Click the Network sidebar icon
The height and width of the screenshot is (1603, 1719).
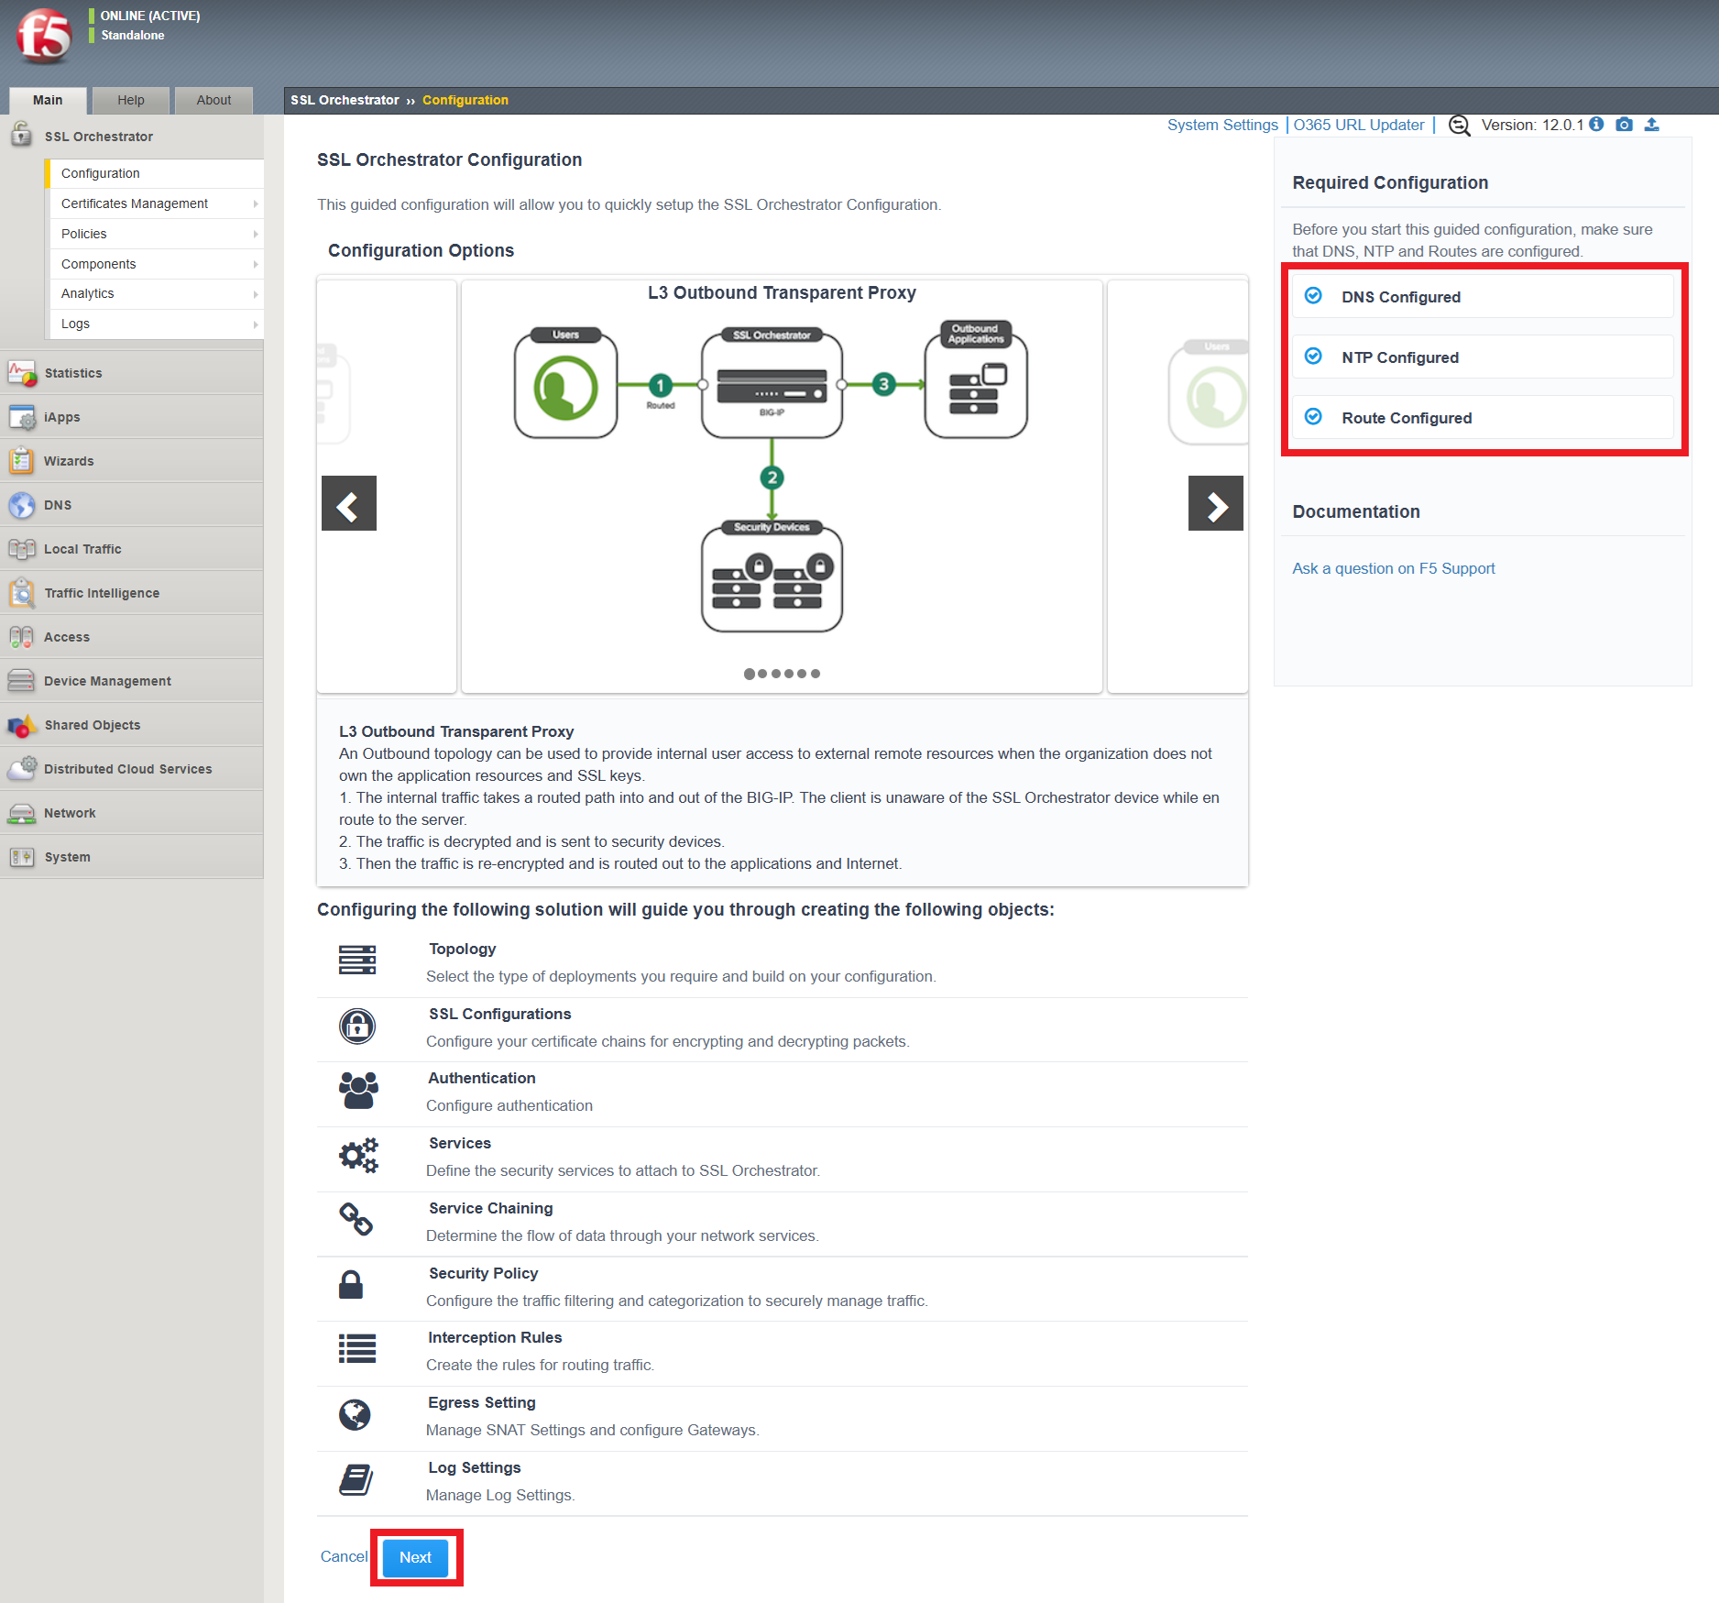pyautogui.click(x=22, y=813)
